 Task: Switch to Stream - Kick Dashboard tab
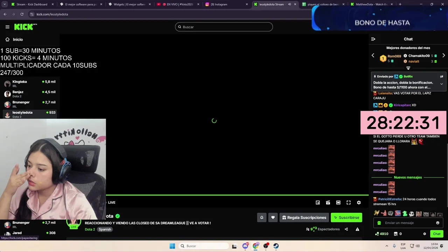point(31,4)
